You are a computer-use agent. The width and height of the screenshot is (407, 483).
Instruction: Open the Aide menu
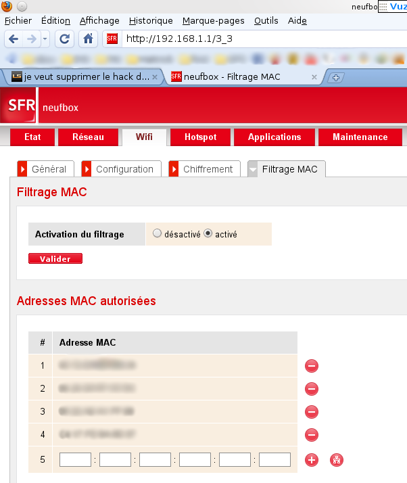click(x=297, y=21)
